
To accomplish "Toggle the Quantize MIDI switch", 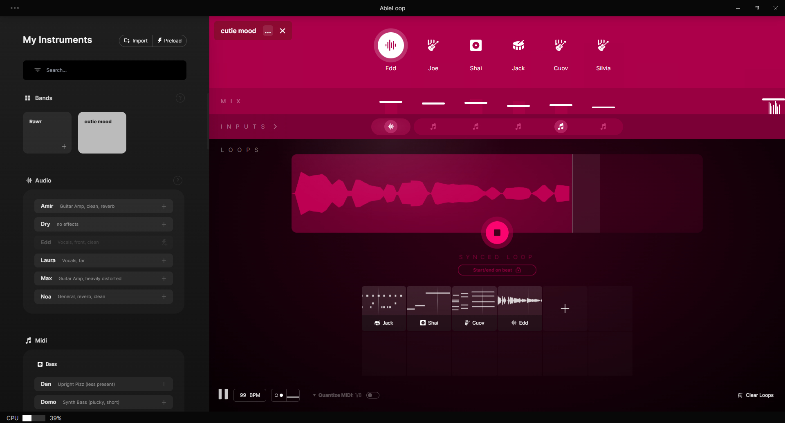I will 372,395.
